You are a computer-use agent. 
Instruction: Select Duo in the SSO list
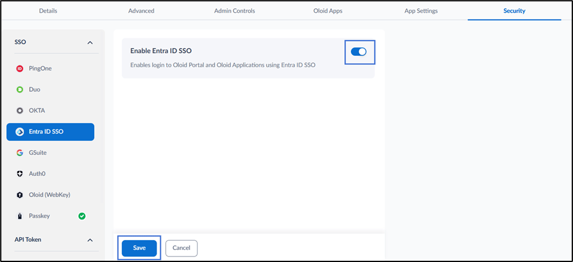click(50, 89)
